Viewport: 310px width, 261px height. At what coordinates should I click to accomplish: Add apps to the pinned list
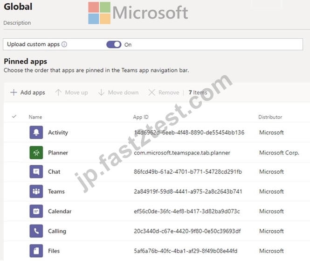click(x=28, y=92)
